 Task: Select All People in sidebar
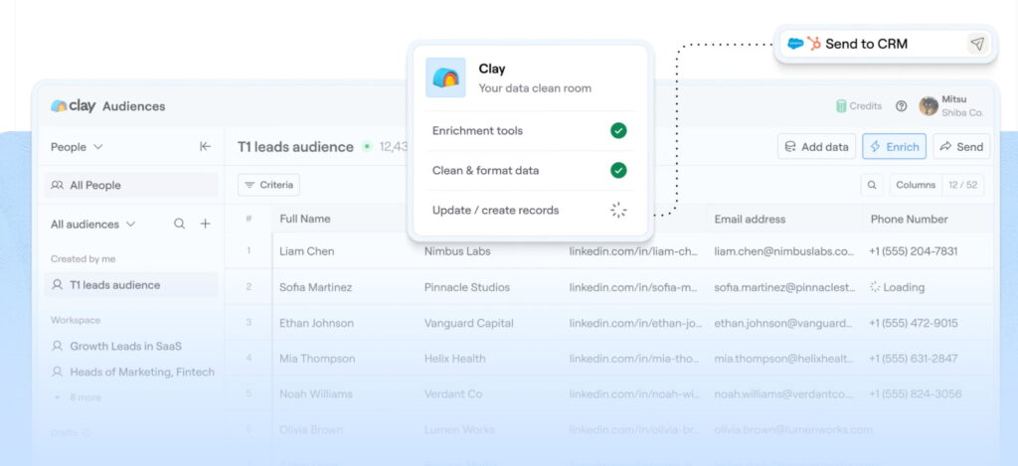(131, 185)
